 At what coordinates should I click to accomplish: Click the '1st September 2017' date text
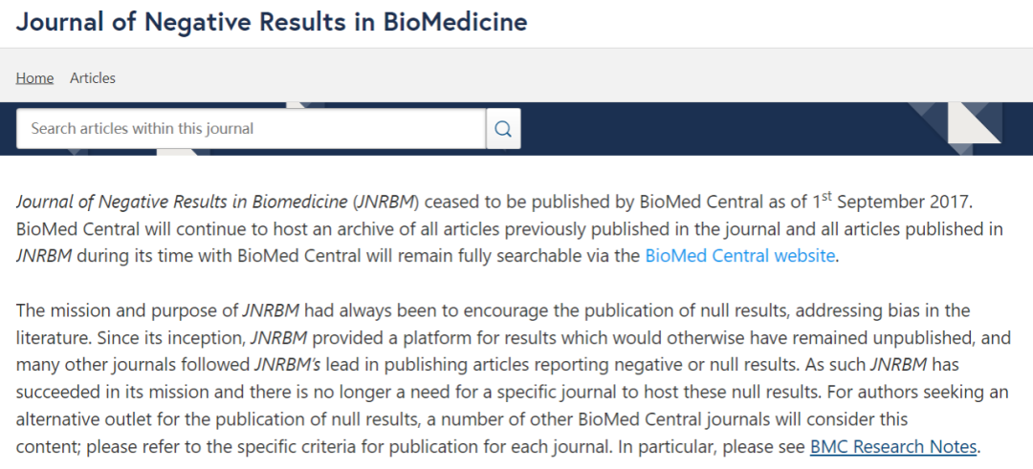point(891,201)
